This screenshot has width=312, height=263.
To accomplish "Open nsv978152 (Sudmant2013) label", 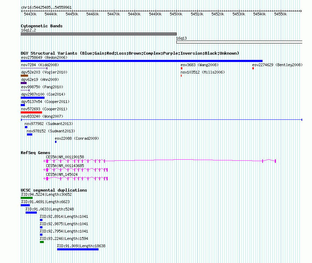I will [51, 131].
